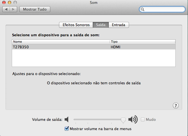The image size is (188, 136).
Task: Sort devices by the Tipo column header
Action: [142, 42]
